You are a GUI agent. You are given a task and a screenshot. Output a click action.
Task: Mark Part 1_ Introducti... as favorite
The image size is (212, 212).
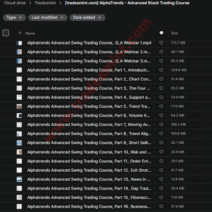click(161, 70)
